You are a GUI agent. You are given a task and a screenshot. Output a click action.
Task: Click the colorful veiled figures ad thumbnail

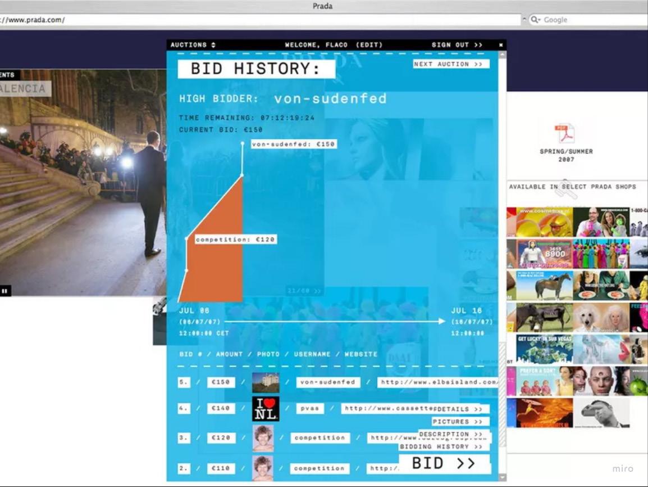pyautogui.click(x=601, y=254)
